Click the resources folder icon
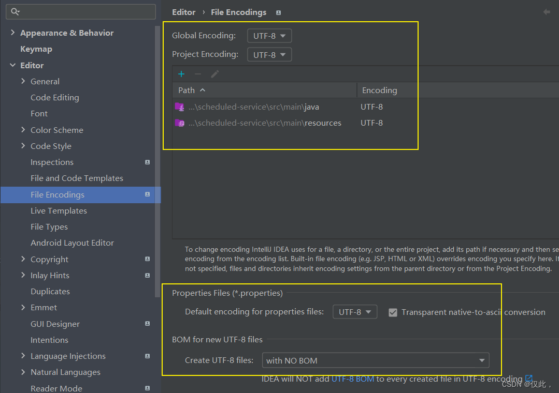Screen dimensions: 559x393 (x=180, y=123)
